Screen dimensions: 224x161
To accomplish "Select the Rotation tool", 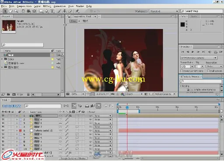I will 23,11.
